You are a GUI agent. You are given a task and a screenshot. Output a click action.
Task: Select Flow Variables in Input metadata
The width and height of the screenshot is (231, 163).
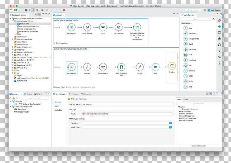pyautogui.click(x=185, y=111)
